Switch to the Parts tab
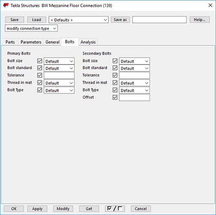The width and height of the screenshot is (216, 215). [x=10, y=42]
